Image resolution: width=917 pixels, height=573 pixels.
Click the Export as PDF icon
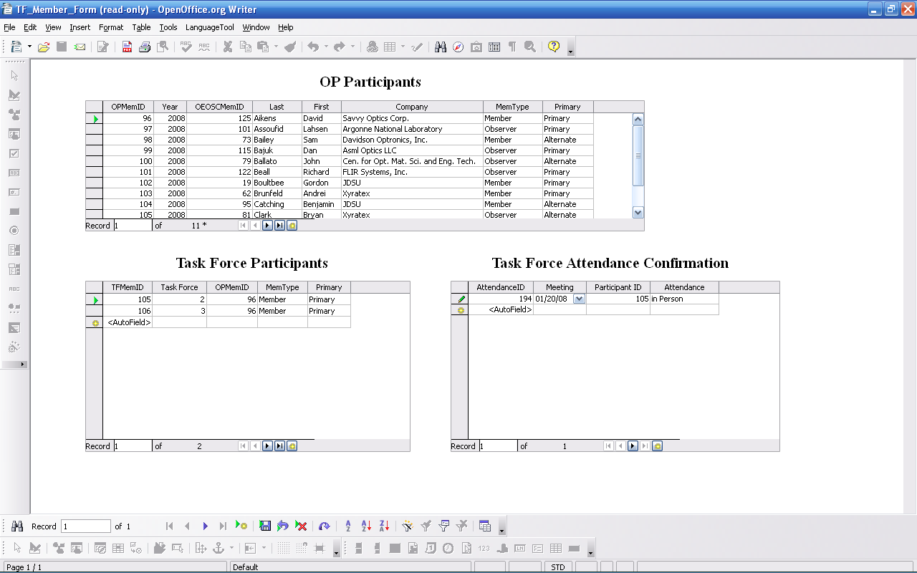pyautogui.click(x=127, y=47)
